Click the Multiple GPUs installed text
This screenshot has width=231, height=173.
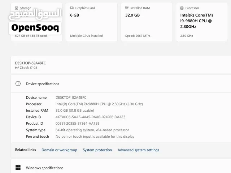pyautogui.click(x=86, y=36)
